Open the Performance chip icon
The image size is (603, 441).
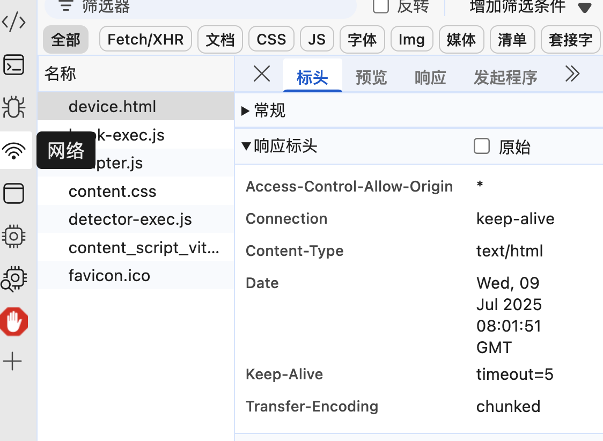coord(14,236)
